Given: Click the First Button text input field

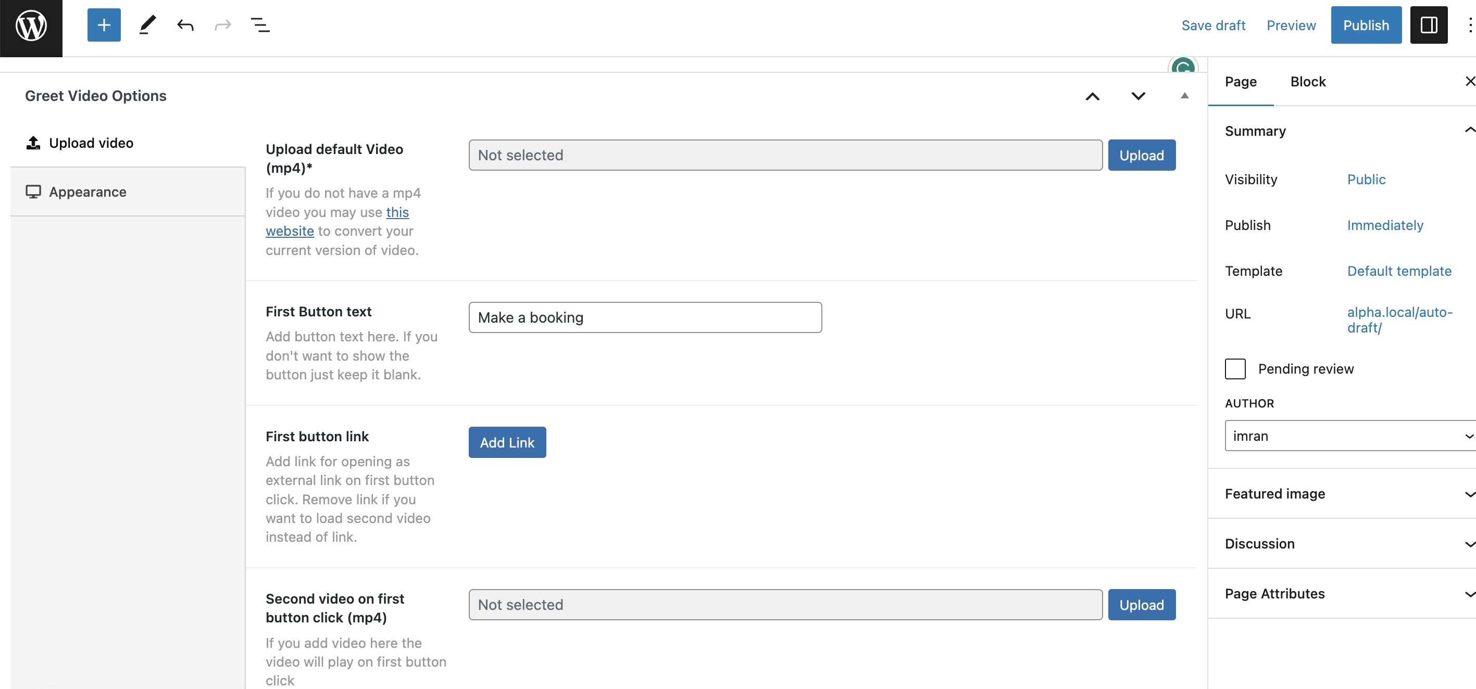Looking at the screenshot, I should pos(645,317).
